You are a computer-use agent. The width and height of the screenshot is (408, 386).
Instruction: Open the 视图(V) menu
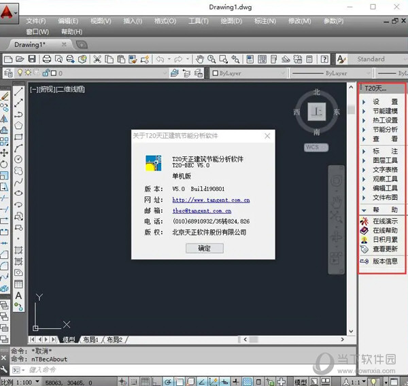[x=101, y=21]
